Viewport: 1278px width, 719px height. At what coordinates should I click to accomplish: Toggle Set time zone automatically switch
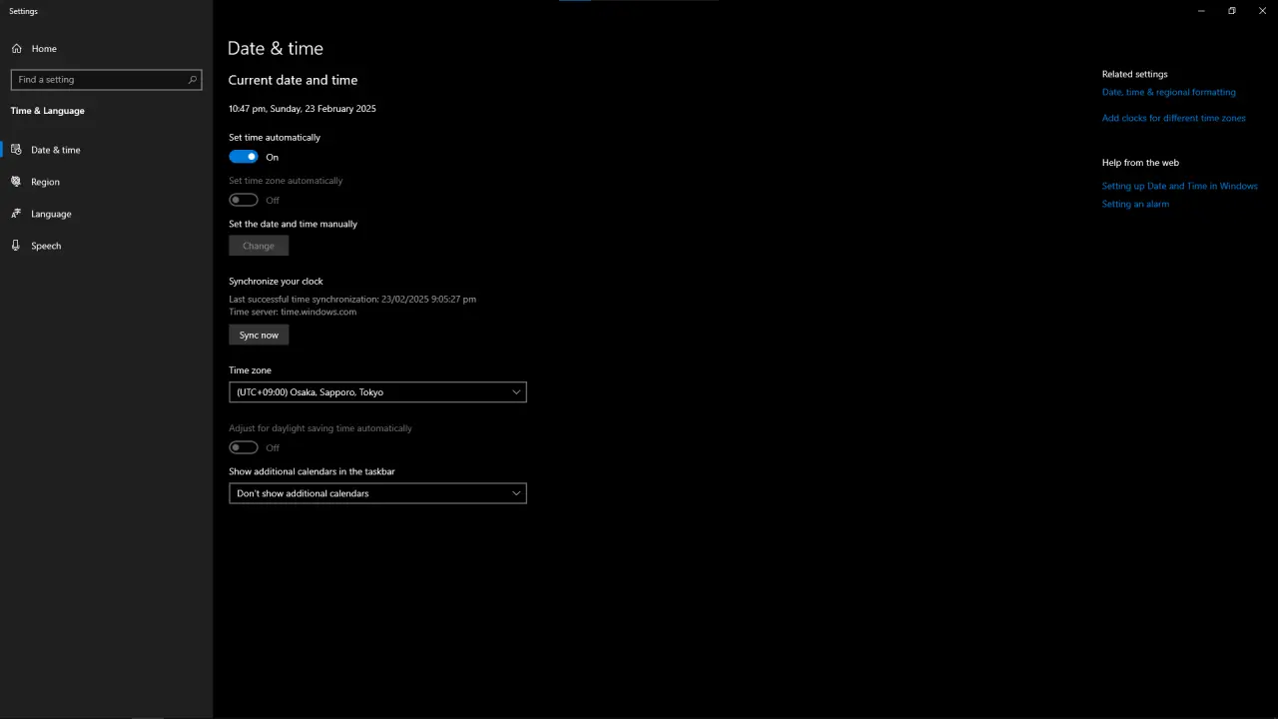[x=244, y=200]
